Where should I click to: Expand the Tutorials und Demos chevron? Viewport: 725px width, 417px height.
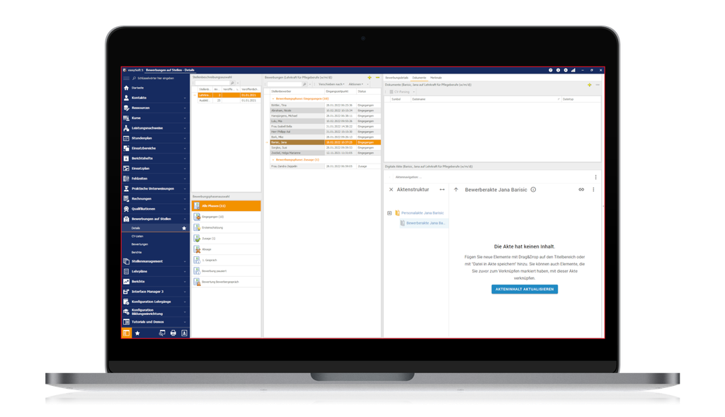[x=185, y=322]
